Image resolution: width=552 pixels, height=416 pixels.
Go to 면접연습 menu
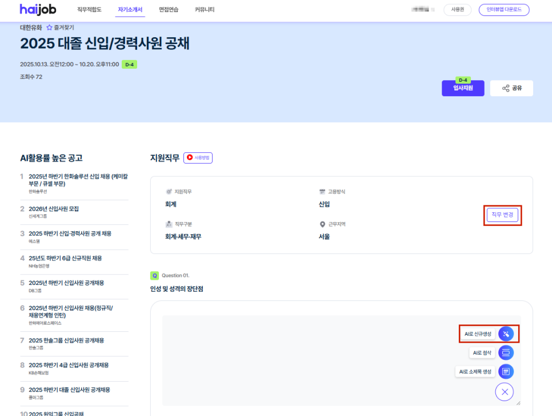[169, 10]
